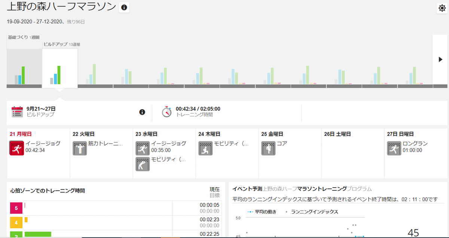Open Sunday ロングラン session link
The width and height of the screenshot is (449, 238).
pyautogui.click(x=415, y=143)
